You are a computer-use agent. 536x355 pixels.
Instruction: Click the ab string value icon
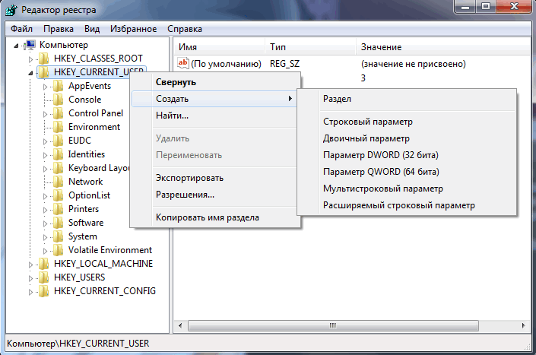point(183,64)
